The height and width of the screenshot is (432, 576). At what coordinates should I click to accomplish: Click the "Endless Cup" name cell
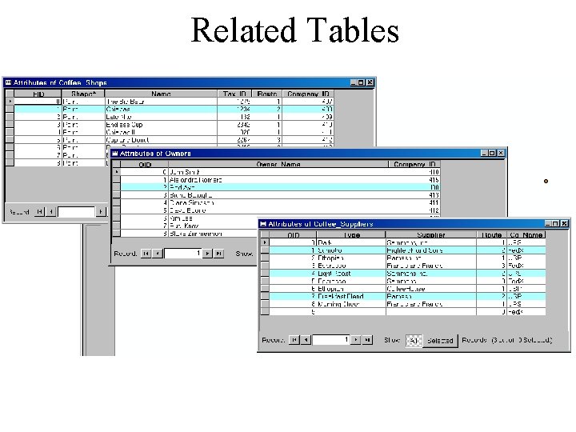161,125
